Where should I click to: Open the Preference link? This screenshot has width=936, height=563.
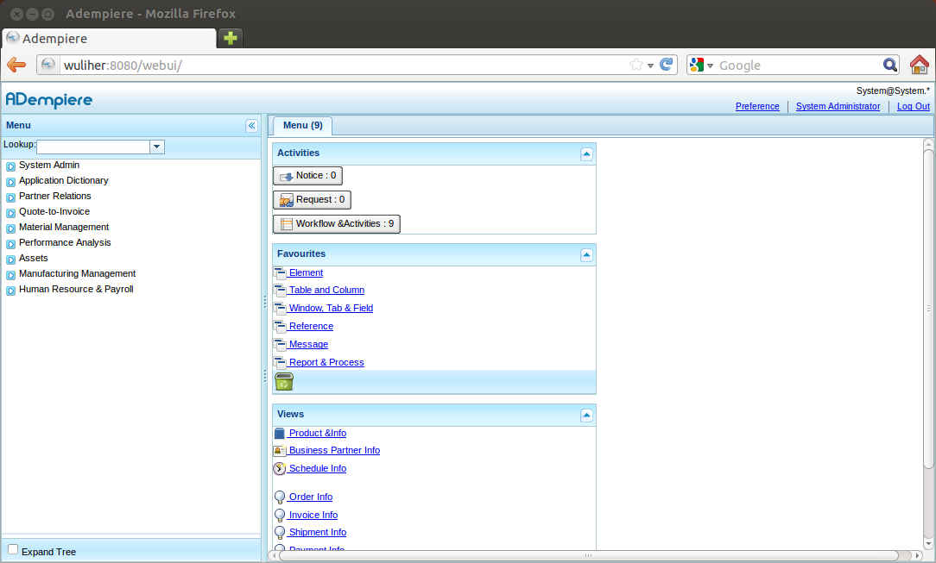(x=757, y=106)
